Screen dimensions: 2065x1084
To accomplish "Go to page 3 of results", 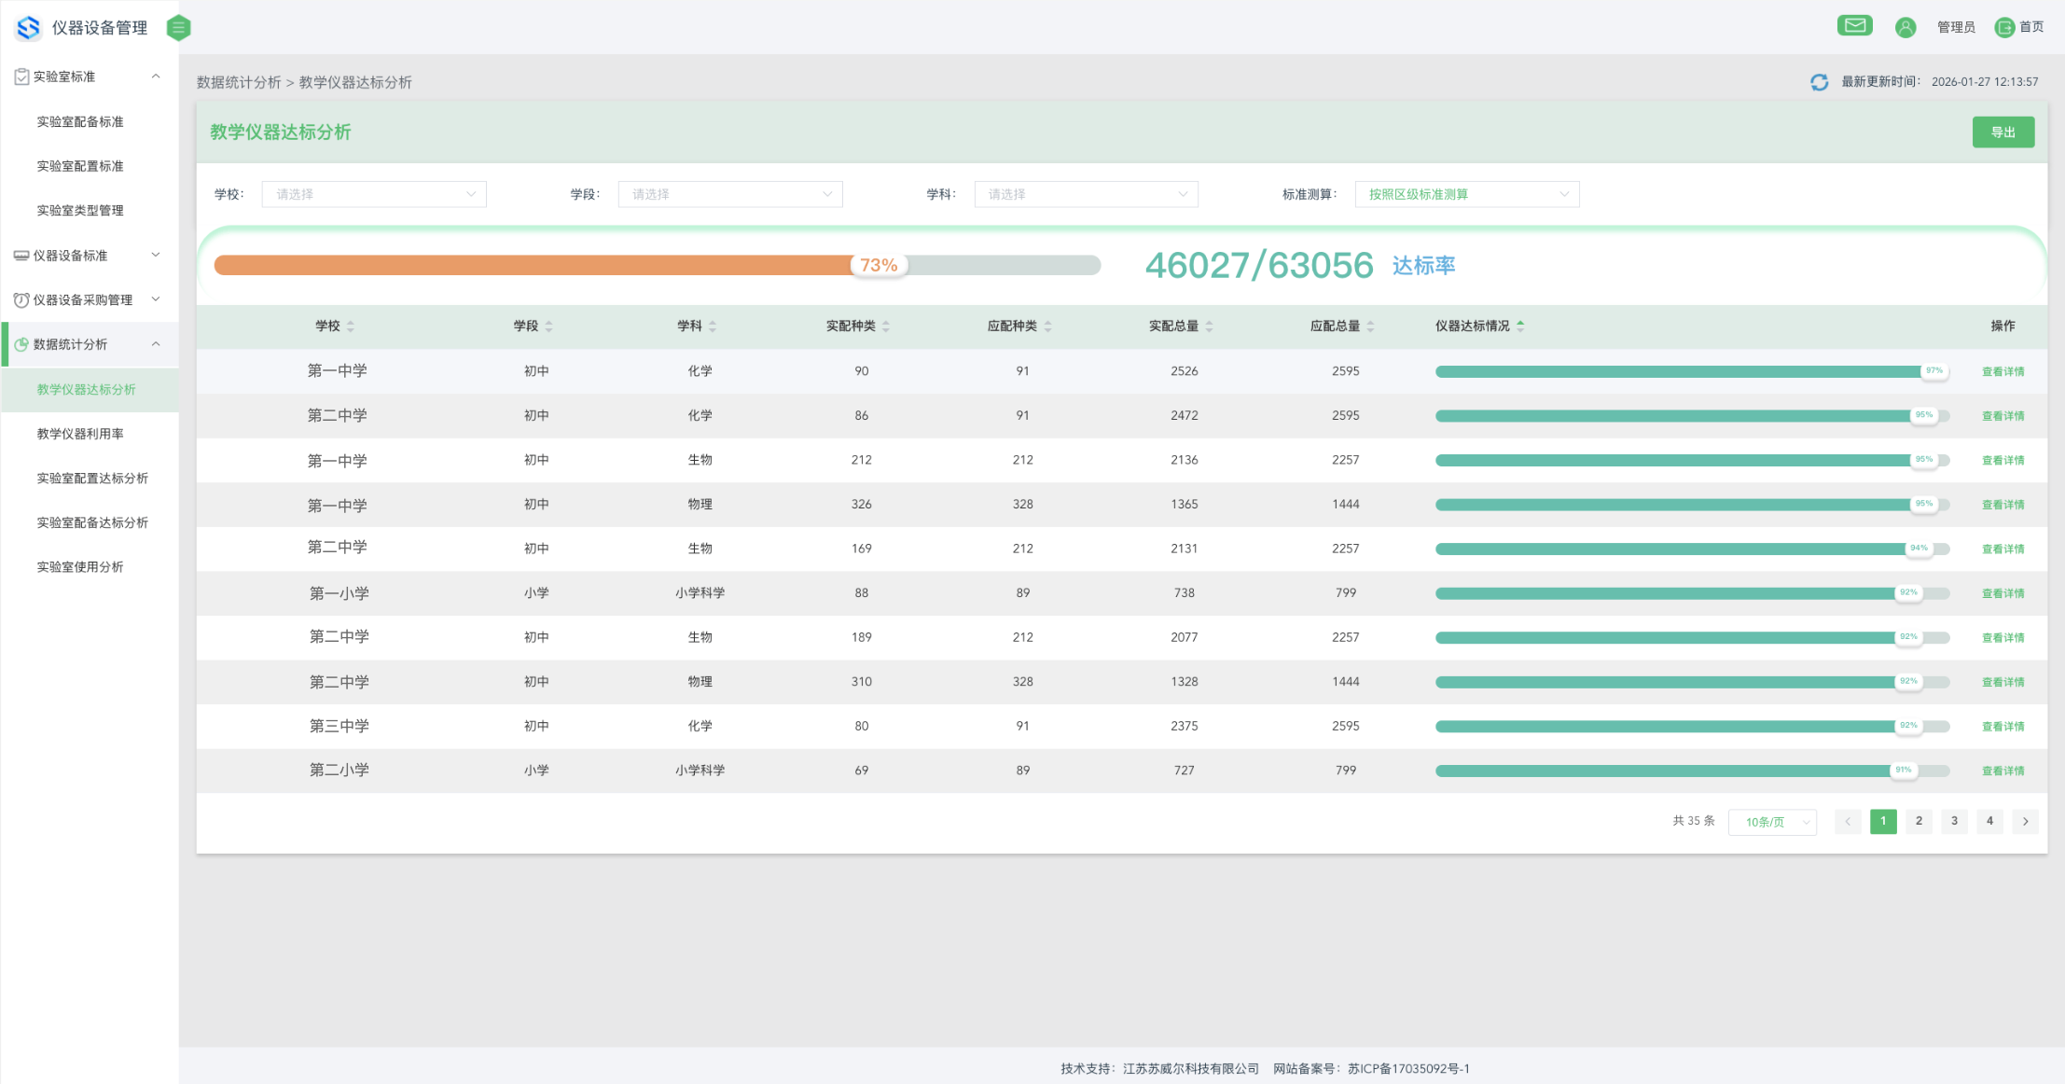I will (x=1954, y=821).
